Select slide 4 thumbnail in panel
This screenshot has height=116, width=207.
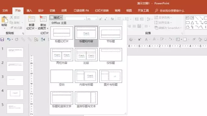tap(15, 94)
